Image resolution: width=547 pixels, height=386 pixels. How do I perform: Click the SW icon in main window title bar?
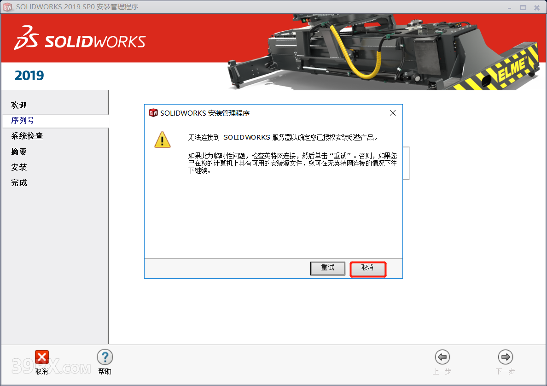(7, 7)
